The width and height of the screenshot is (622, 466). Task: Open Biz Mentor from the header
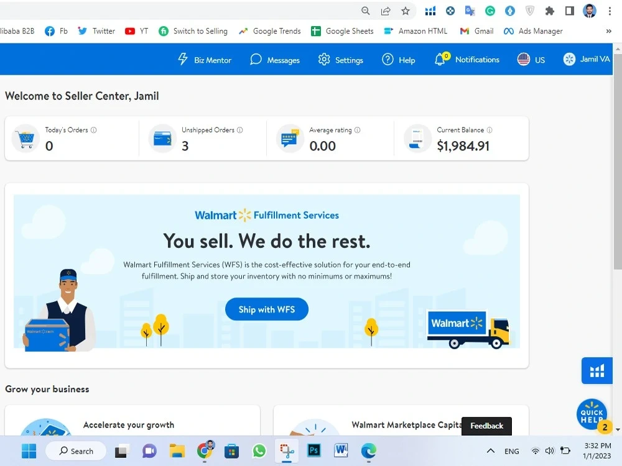205,60
